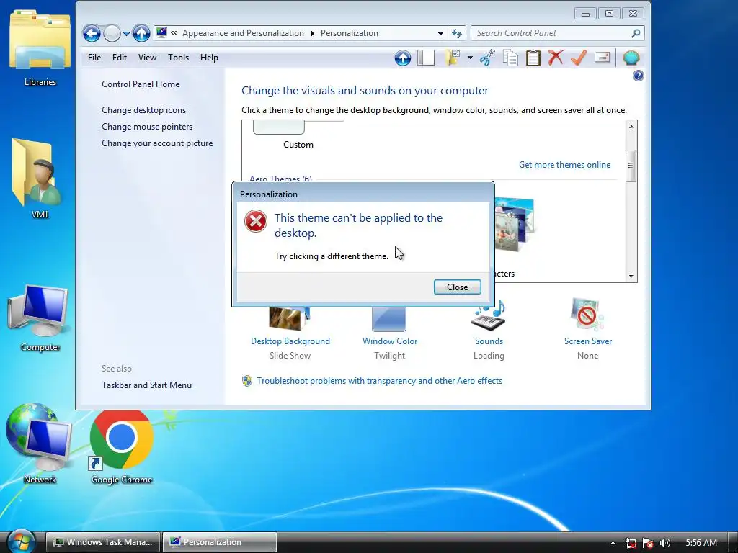This screenshot has width=738, height=553.
Task: Open Screen Saver settings icon
Action: [587, 315]
